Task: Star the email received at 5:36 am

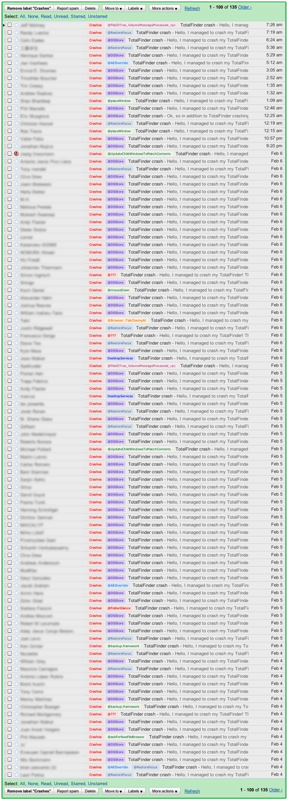Action: coord(16,48)
